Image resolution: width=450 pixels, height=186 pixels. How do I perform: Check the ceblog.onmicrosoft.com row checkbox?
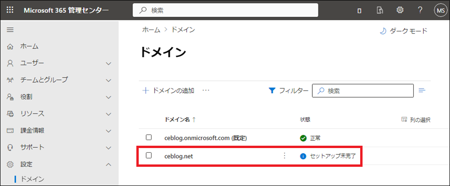[x=149, y=137]
